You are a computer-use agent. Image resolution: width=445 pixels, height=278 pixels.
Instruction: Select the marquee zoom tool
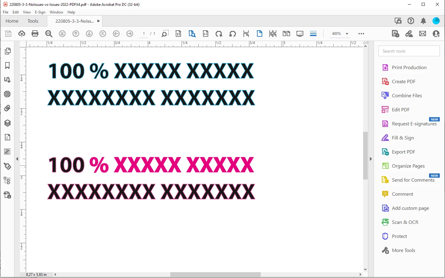(x=165, y=34)
